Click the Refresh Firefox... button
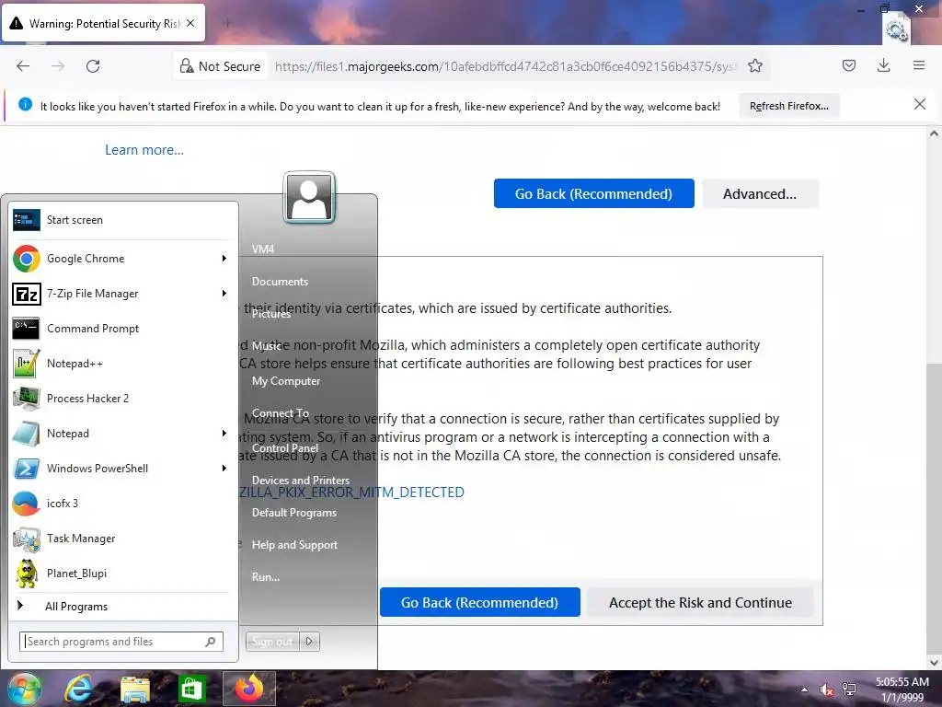The width and height of the screenshot is (942, 707). pos(788,106)
